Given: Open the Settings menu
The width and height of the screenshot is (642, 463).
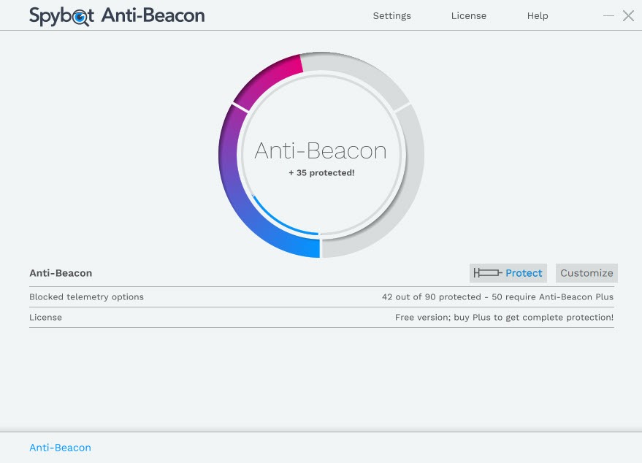Looking at the screenshot, I should pos(391,15).
